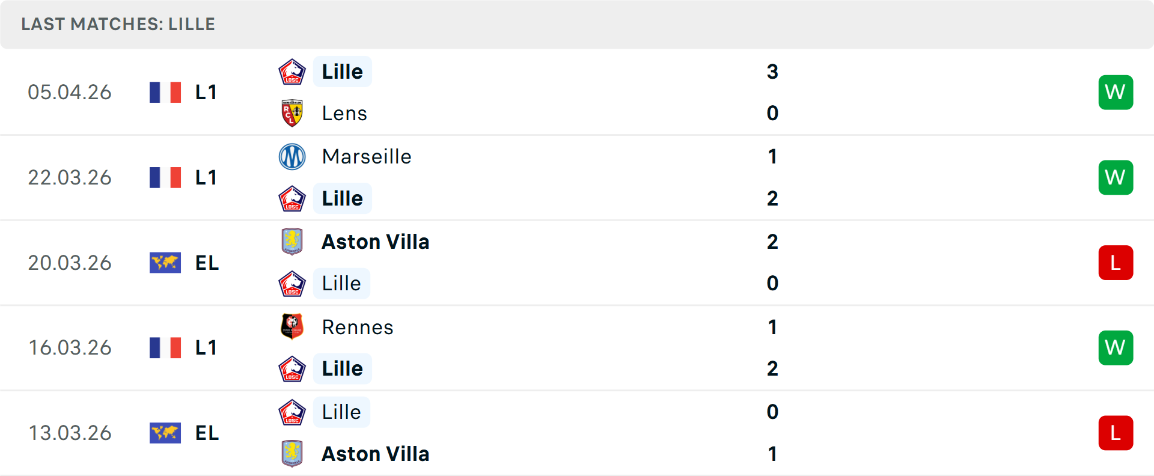Click Lille crest in the Lens match
This screenshot has width=1154, height=476.
pos(292,72)
